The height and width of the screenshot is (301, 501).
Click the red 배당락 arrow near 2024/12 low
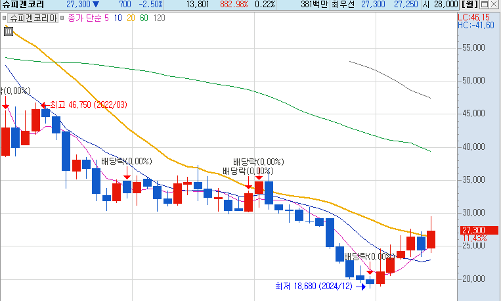[x=370, y=268]
